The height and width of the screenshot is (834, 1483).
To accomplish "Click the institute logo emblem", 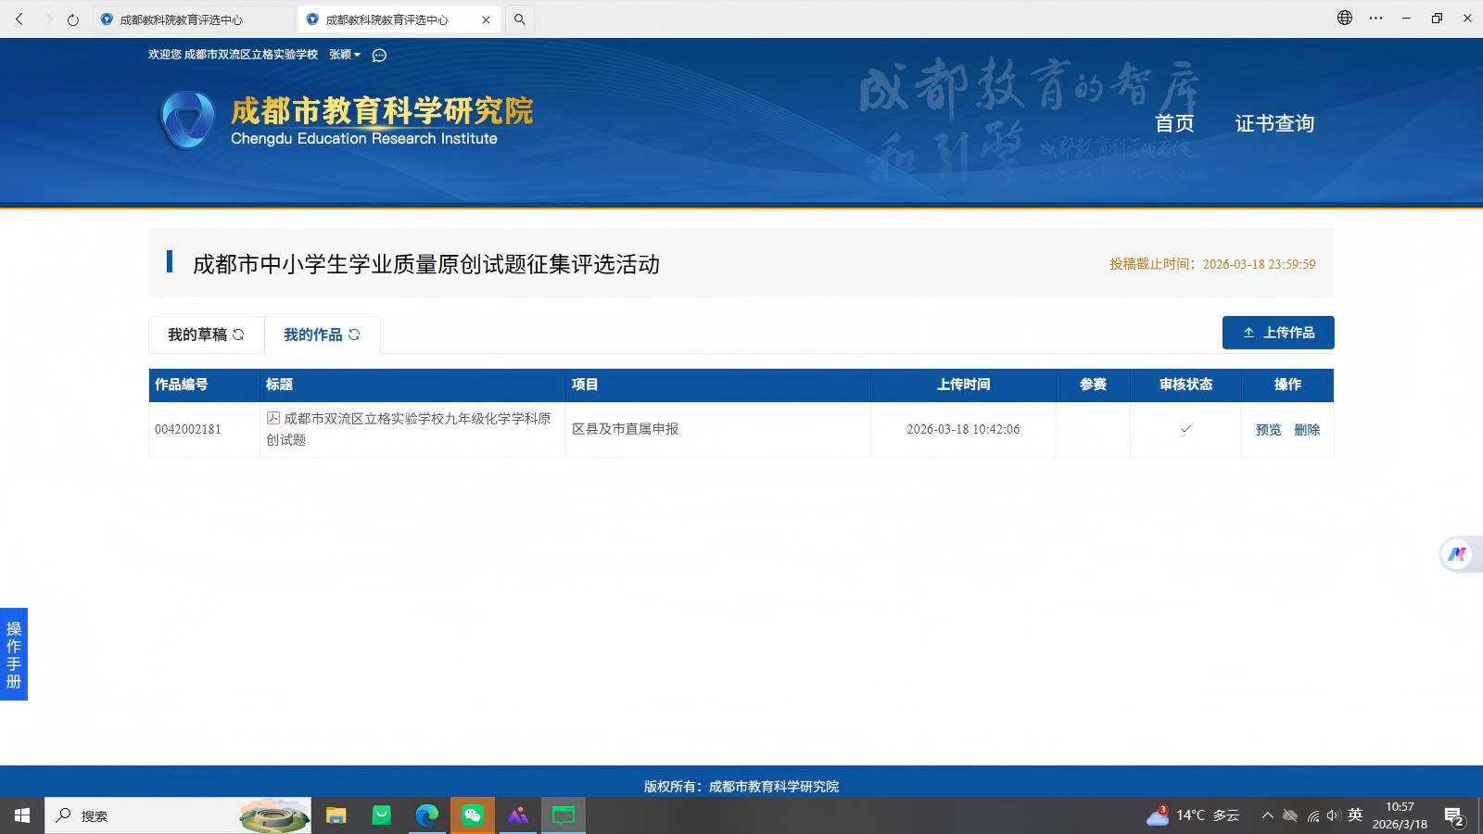I will click(x=187, y=120).
